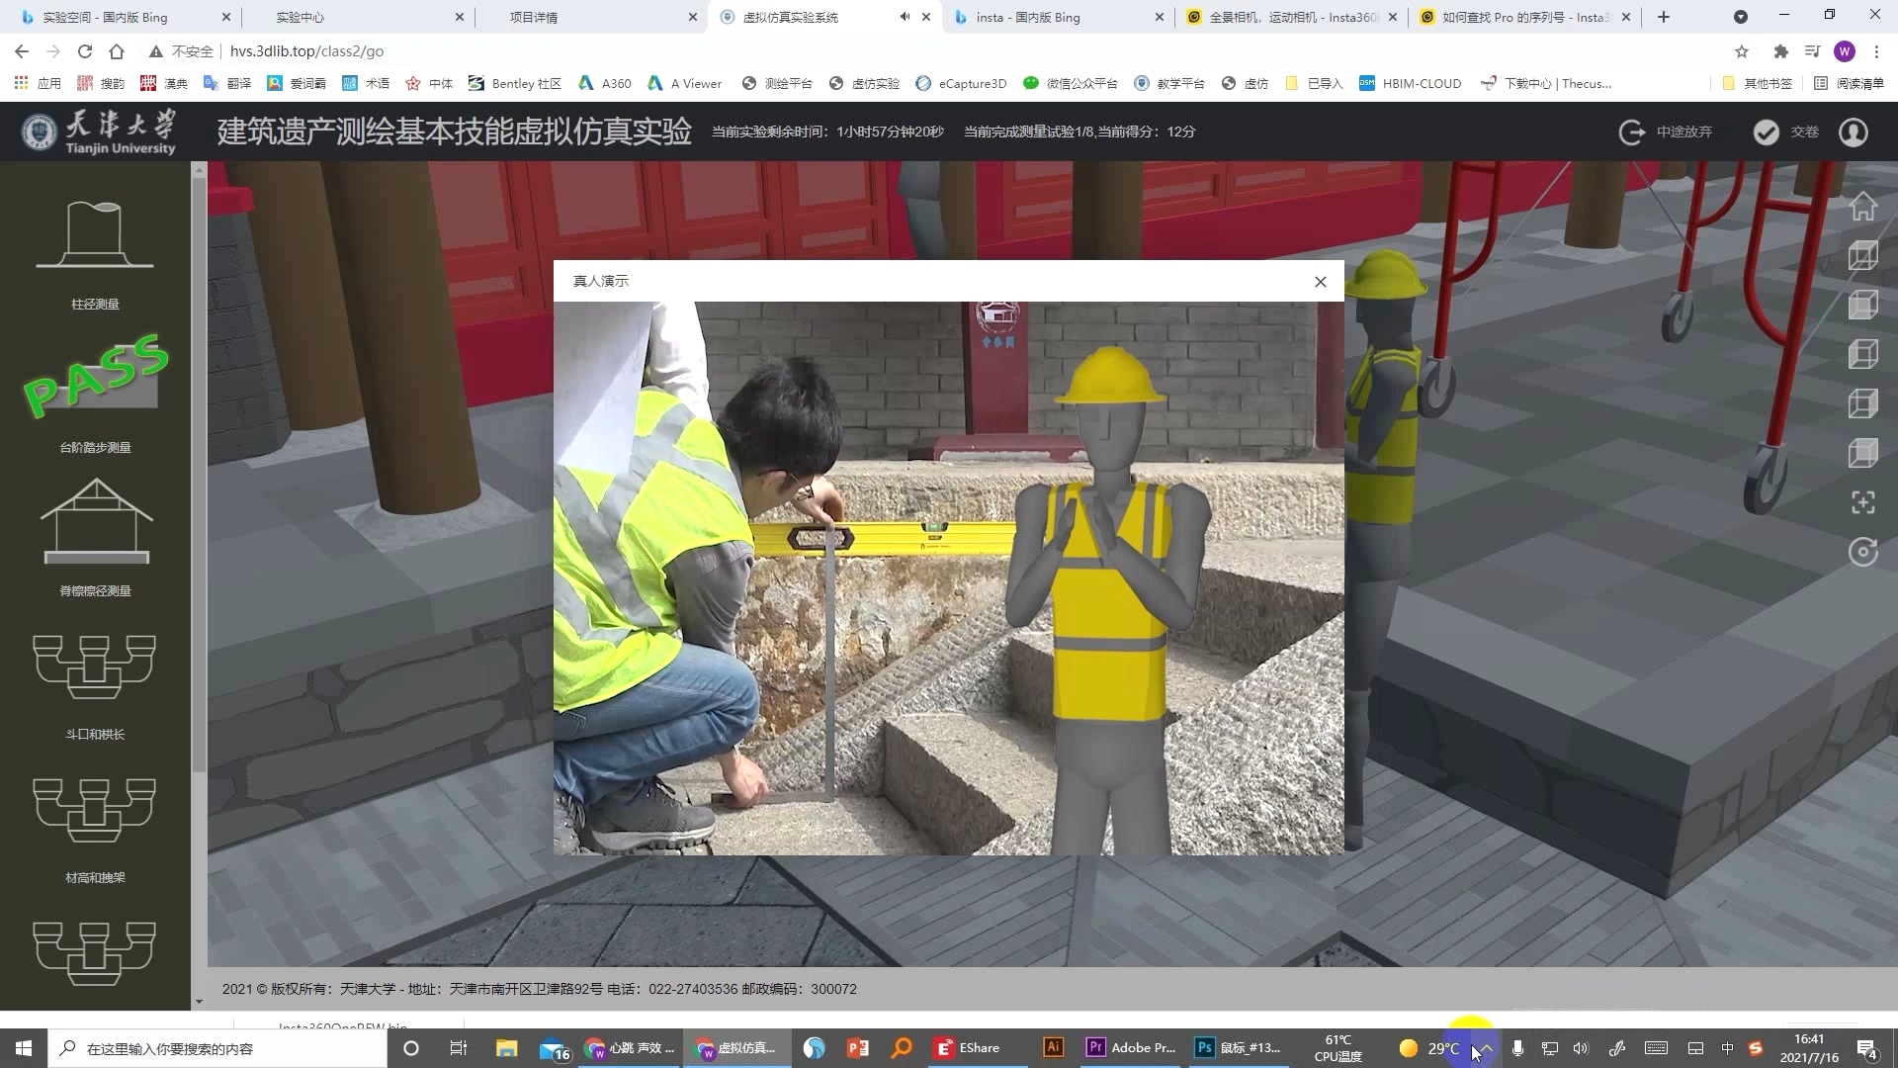
Task: Click the topmost cube view icon
Action: point(1862,256)
